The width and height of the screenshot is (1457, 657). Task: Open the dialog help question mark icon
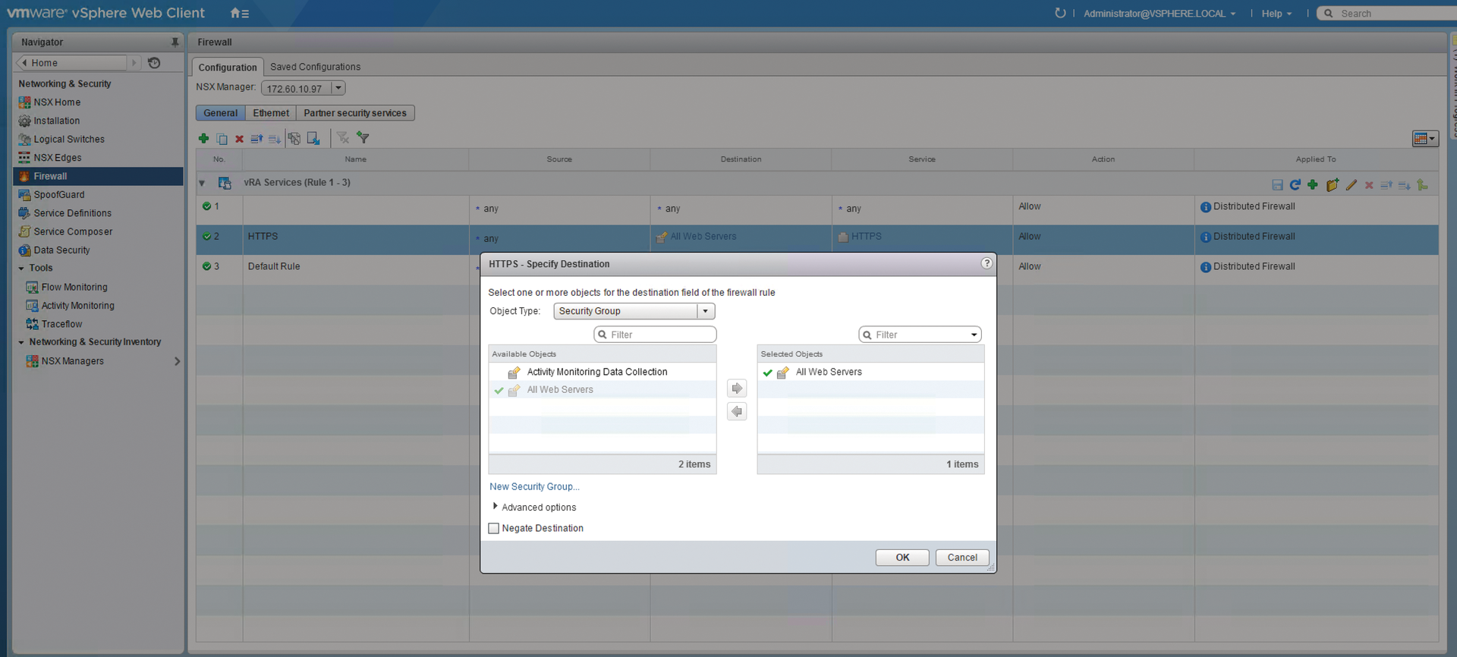pos(987,263)
